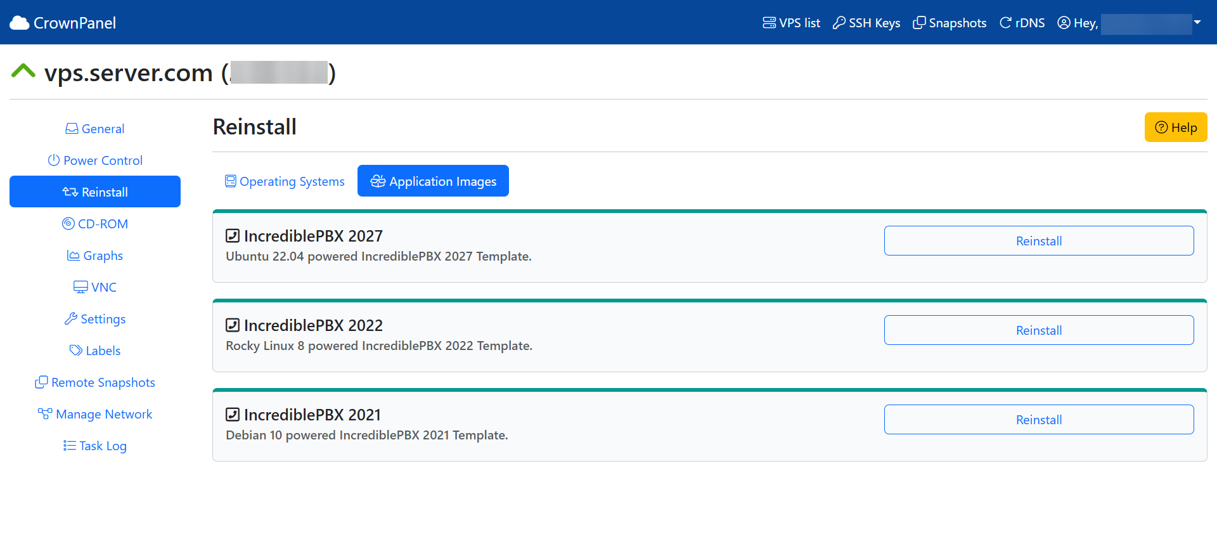Viewport: 1217px width, 551px height.
Task: Click the IncrediblePBX 2021 phone icon
Action: point(233,415)
